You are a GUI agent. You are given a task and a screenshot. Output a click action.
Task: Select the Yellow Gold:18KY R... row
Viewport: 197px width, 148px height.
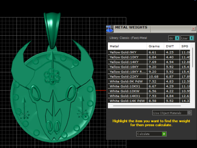149,72
